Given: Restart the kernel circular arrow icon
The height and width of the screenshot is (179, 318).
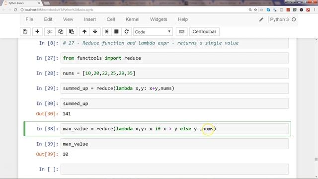Looking at the screenshot, I should pos(127,32).
